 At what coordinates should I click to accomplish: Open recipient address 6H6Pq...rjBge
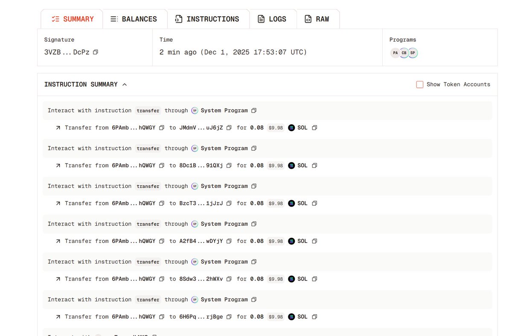201,317
